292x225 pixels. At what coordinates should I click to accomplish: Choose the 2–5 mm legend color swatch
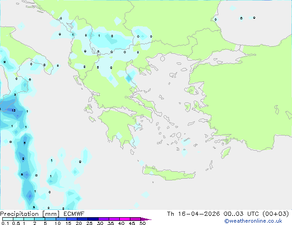click(40, 219)
